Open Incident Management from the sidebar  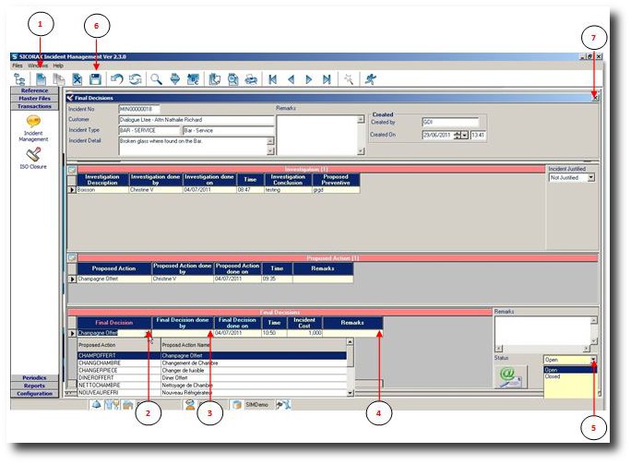[33, 127]
